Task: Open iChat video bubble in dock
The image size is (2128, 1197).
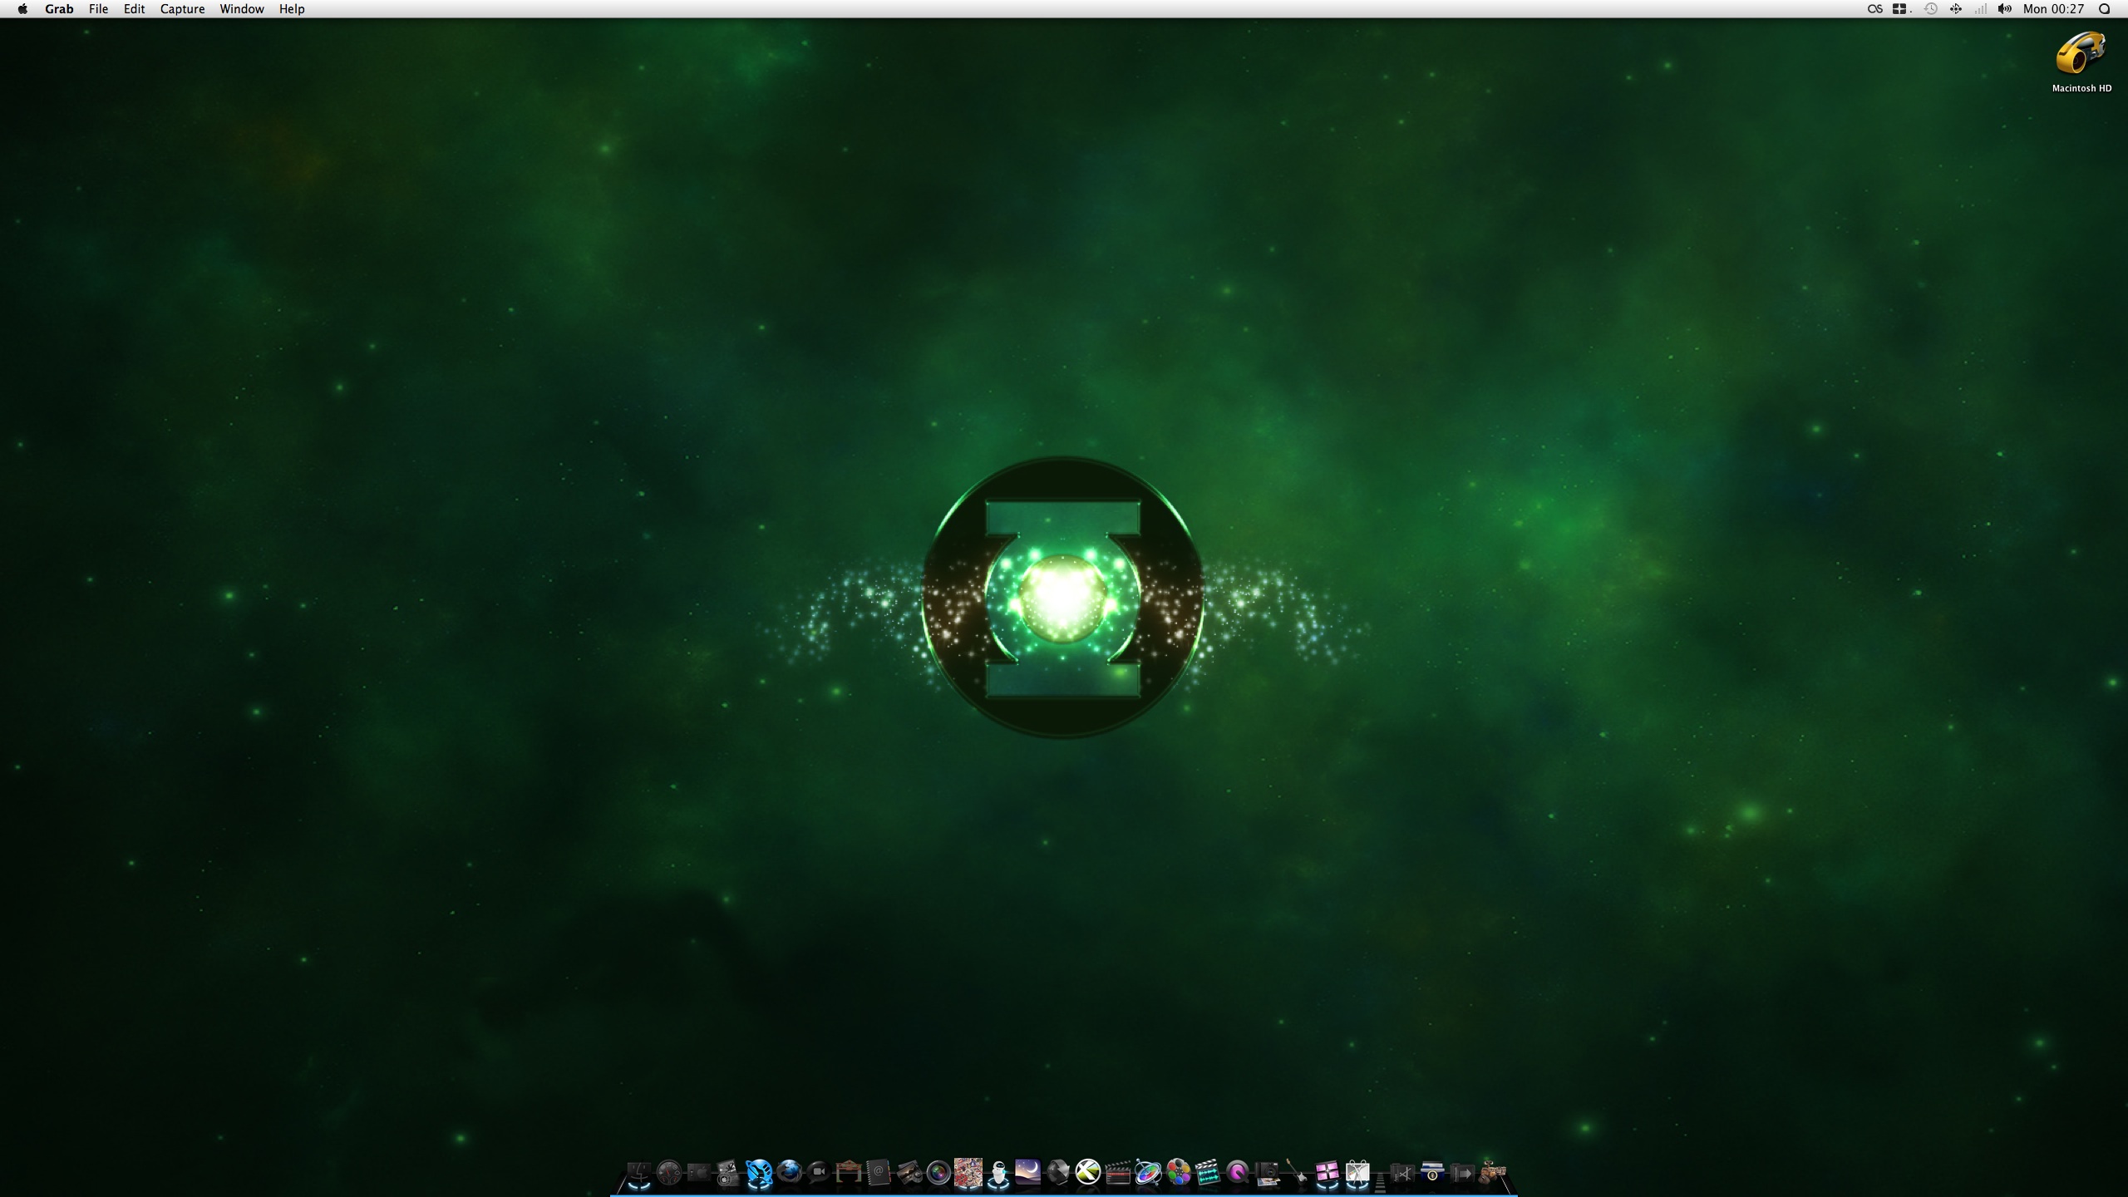Action: [819, 1173]
